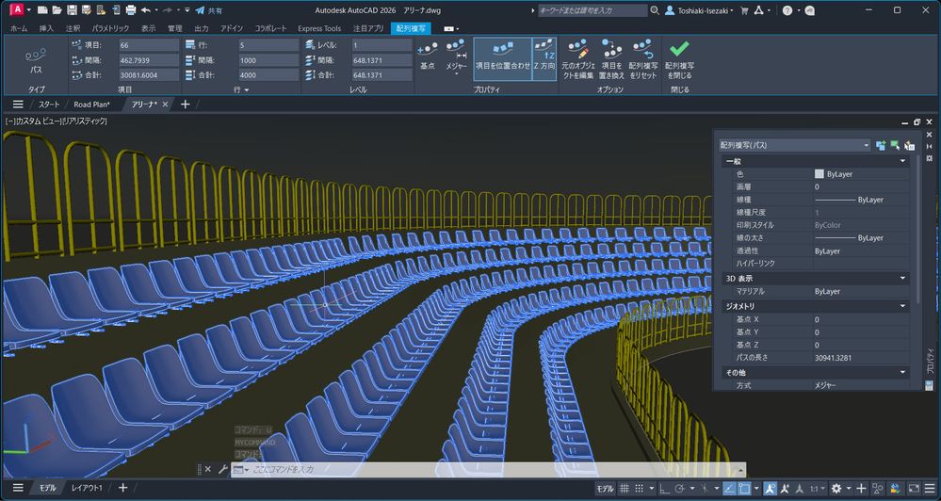The width and height of the screenshot is (941, 501).
Task: Toggle PICKADD icon in Properties palette
Action: coord(881,145)
